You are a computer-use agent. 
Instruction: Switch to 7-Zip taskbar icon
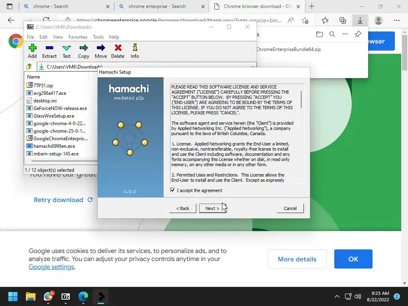pos(66,296)
